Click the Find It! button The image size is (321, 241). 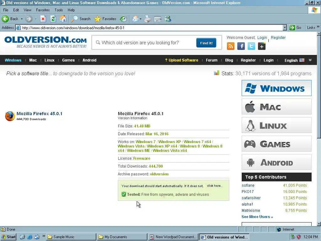(x=206, y=43)
